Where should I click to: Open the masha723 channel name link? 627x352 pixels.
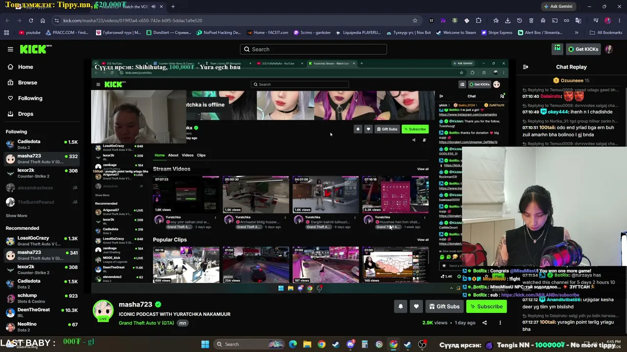135,305
